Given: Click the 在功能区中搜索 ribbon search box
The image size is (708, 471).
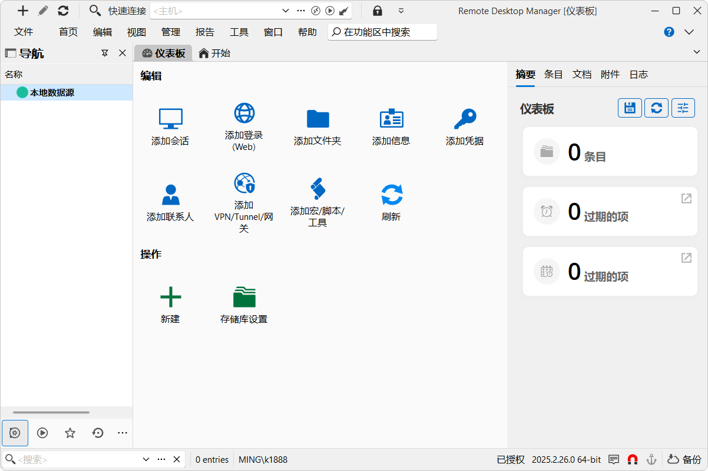Looking at the screenshot, I should click(x=382, y=32).
